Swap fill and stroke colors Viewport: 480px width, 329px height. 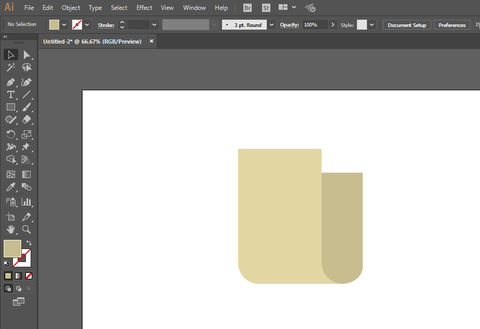(29, 243)
